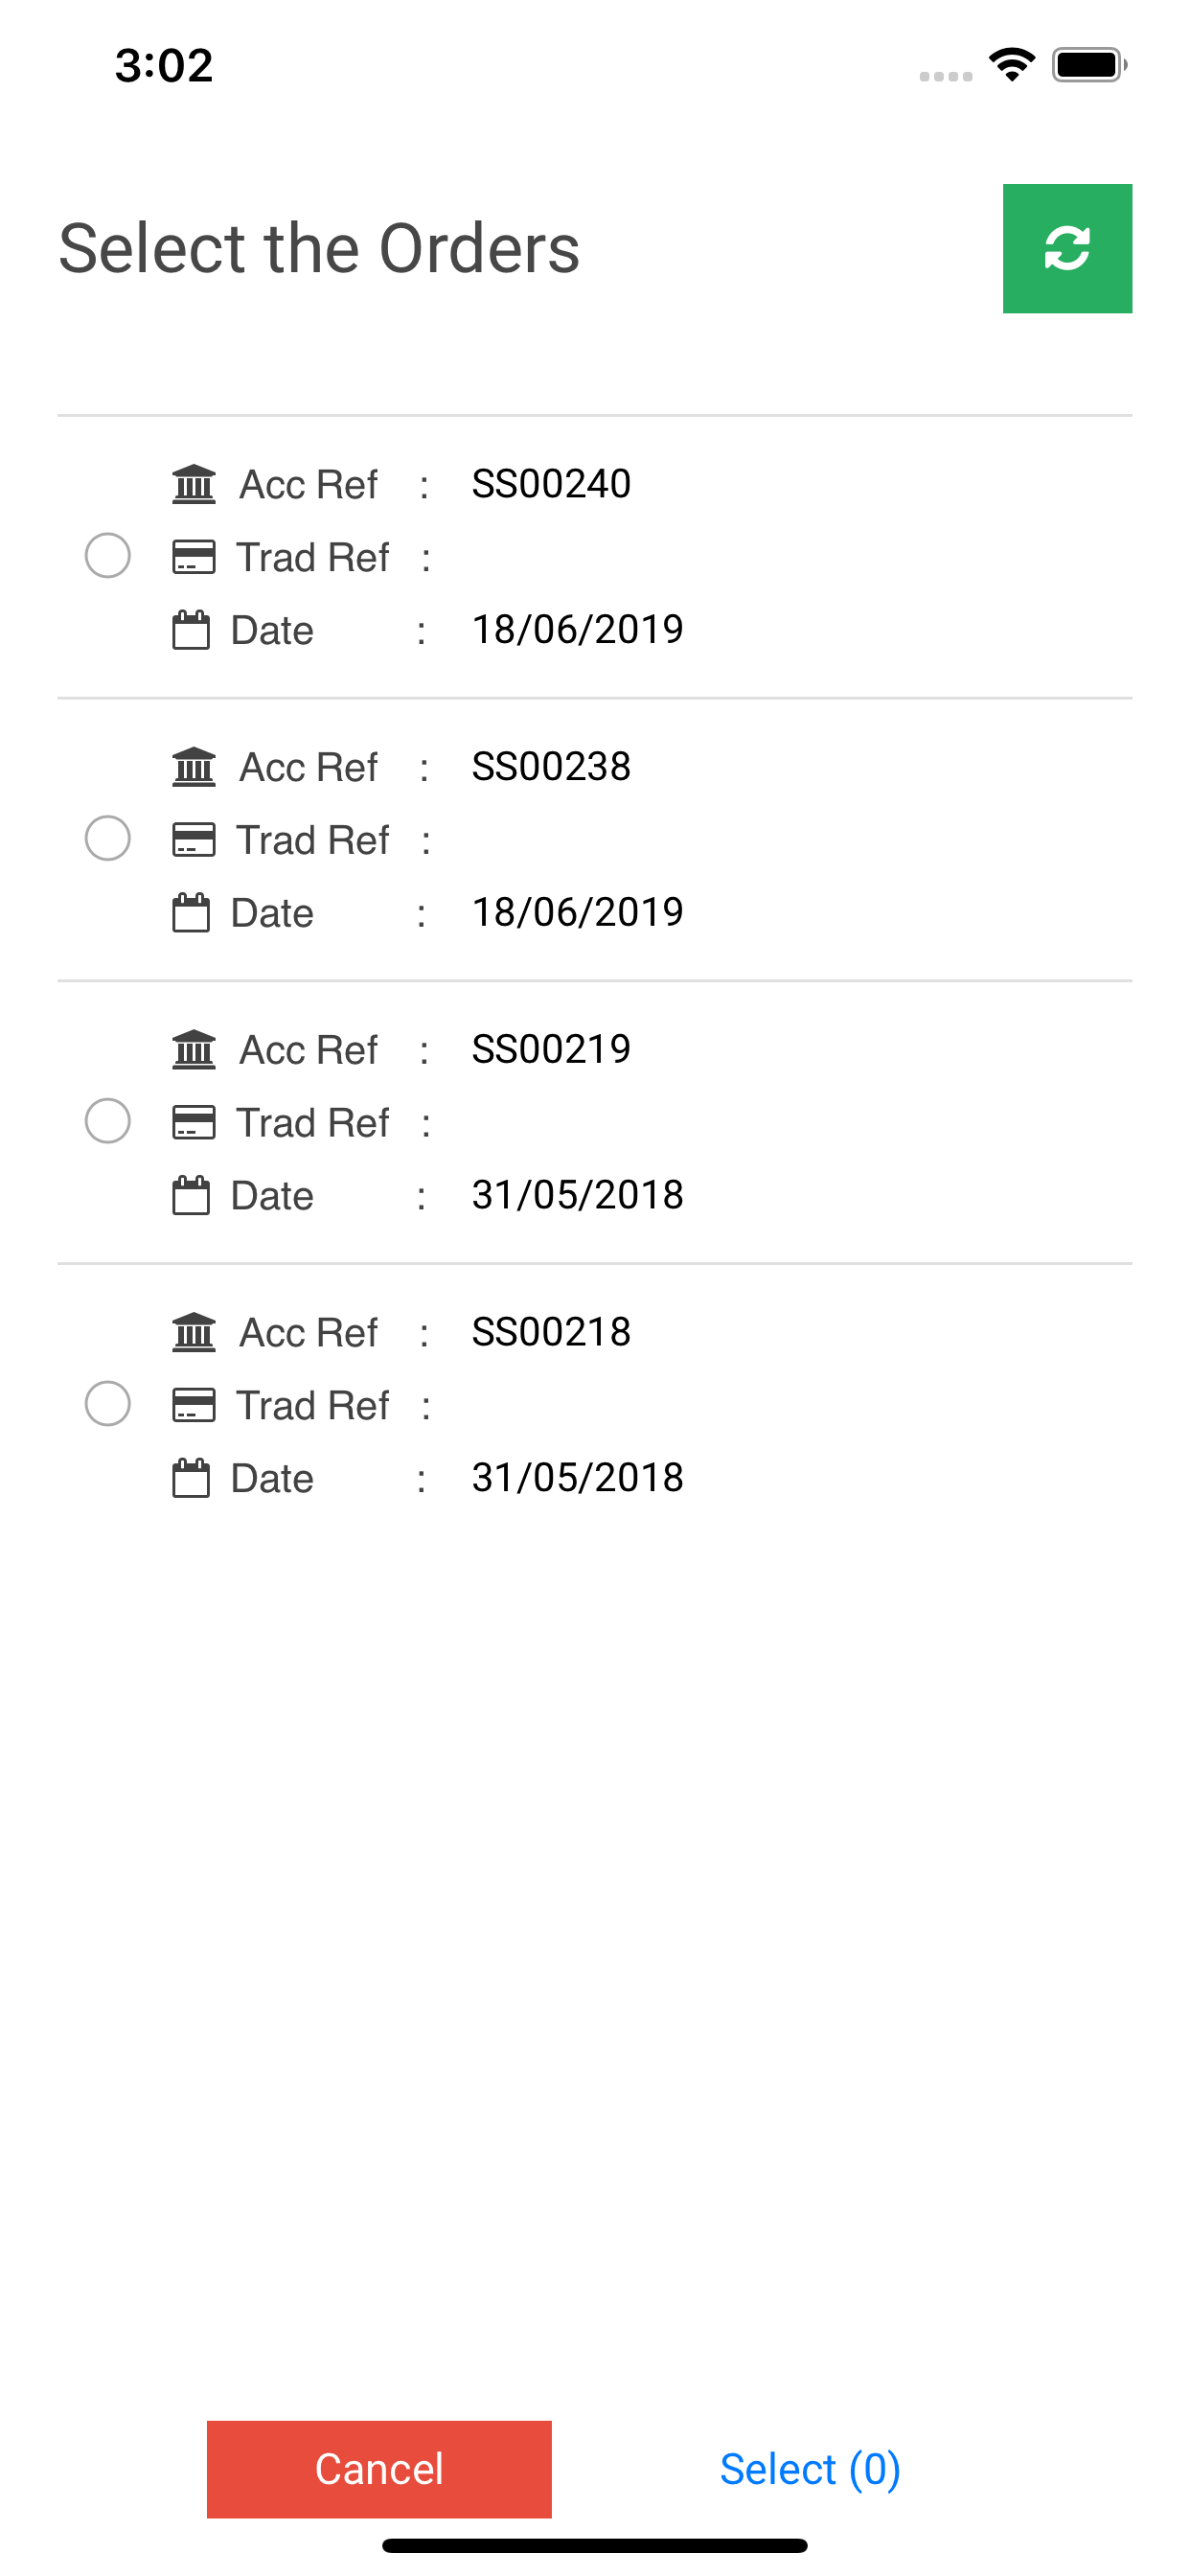Select radio button for order SS00219
The width and height of the screenshot is (1190, 2576).
click(x=108, y=1121)
